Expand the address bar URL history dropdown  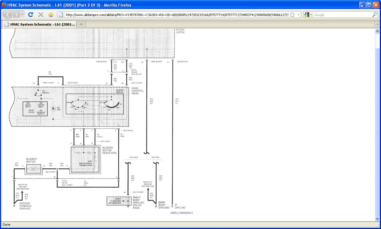[x=298, y=15]
